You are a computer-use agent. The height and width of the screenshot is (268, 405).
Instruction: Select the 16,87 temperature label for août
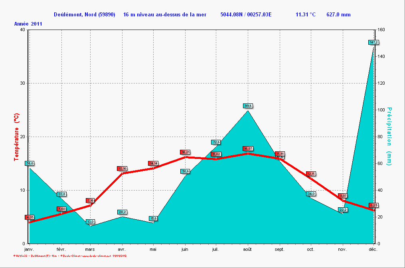(x=248, y=149)
